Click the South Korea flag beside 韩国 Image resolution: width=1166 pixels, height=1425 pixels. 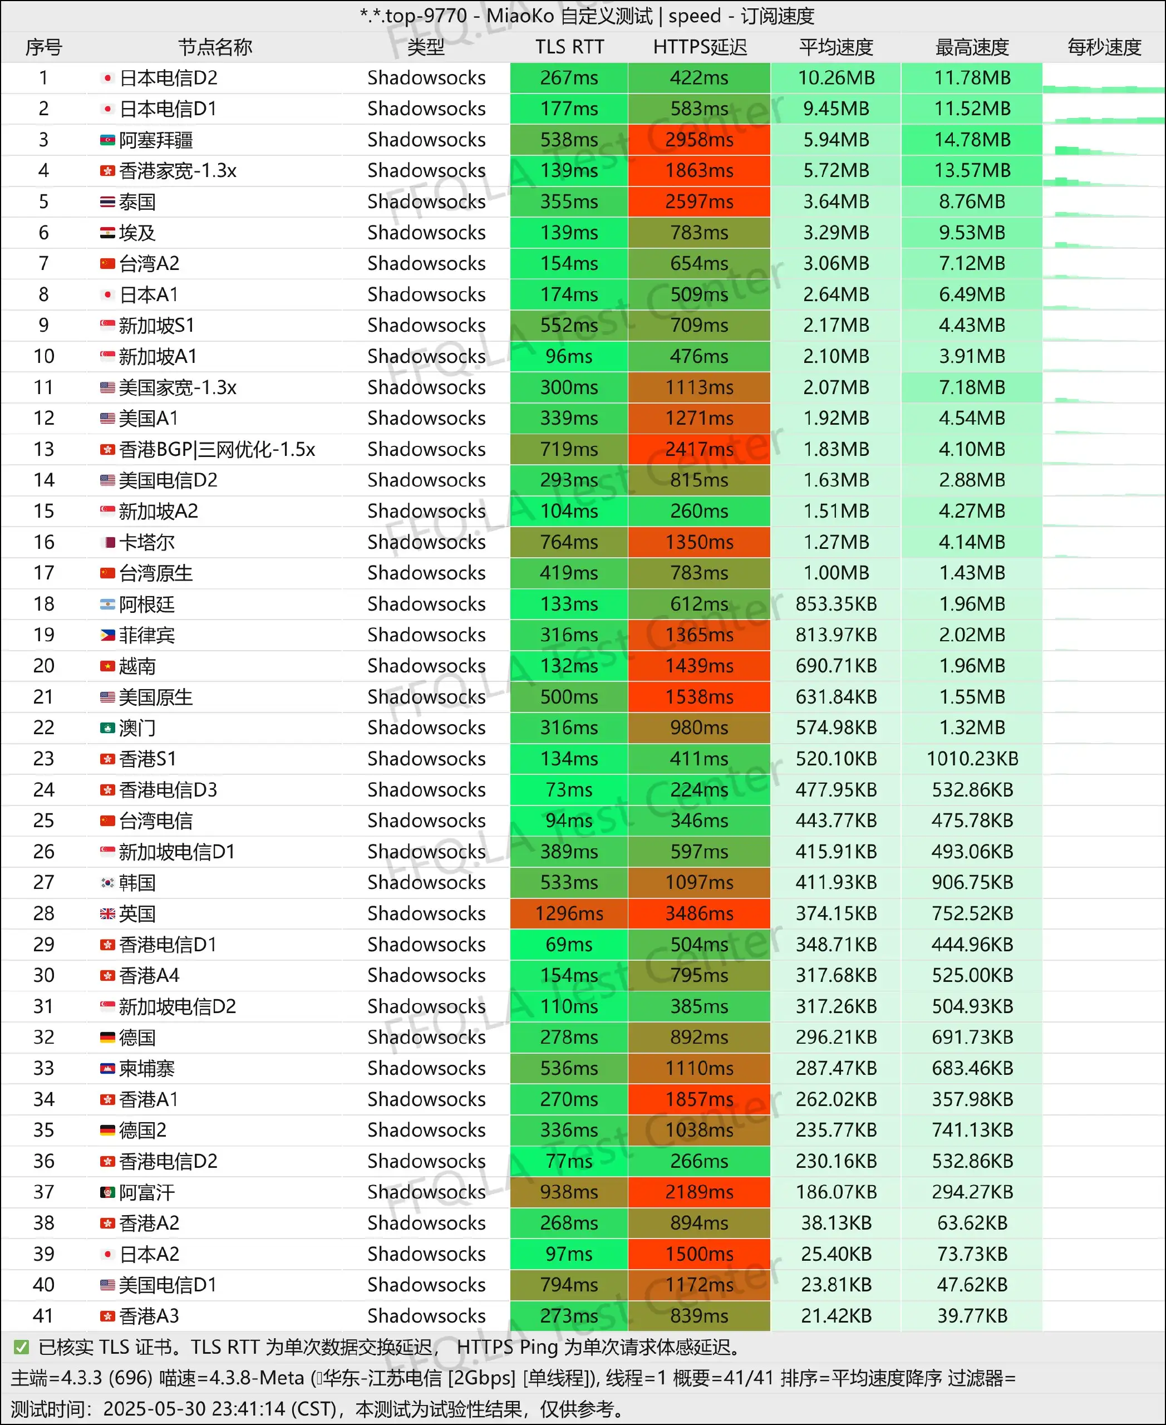[107, 883]
